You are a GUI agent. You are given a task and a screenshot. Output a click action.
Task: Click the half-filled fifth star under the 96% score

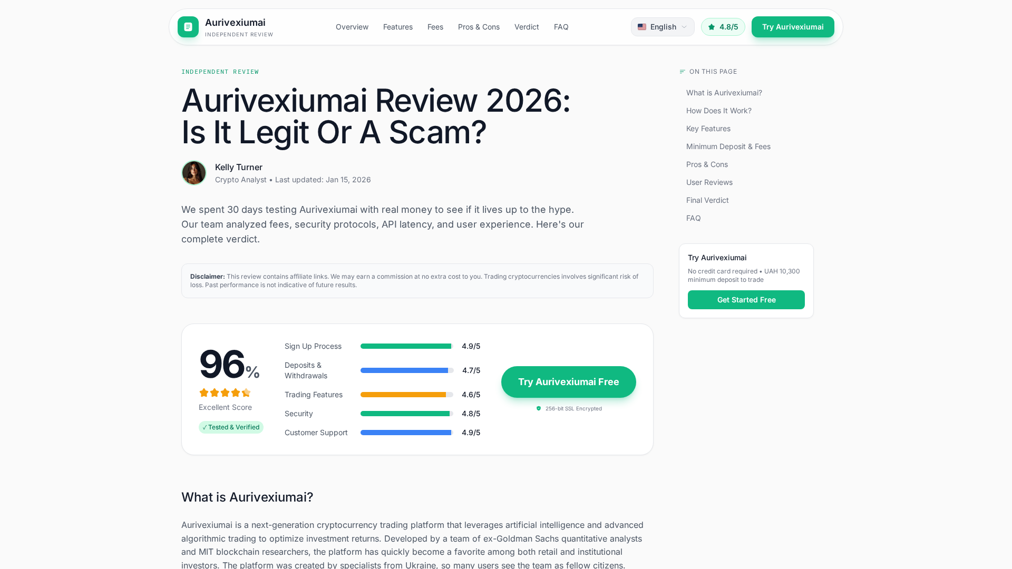pos(247,393)
